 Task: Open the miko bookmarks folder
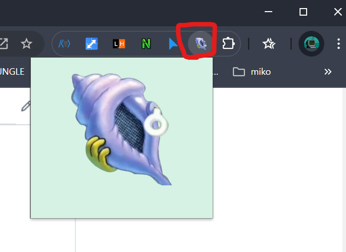[x=252, y=72]
